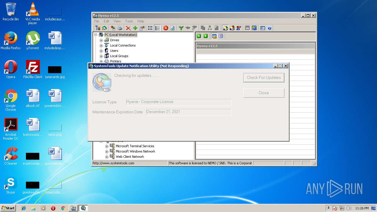Click the red T text icon in right pane
Image resolution: width=377 pixels, height=212 pixels.
[221, 36]
